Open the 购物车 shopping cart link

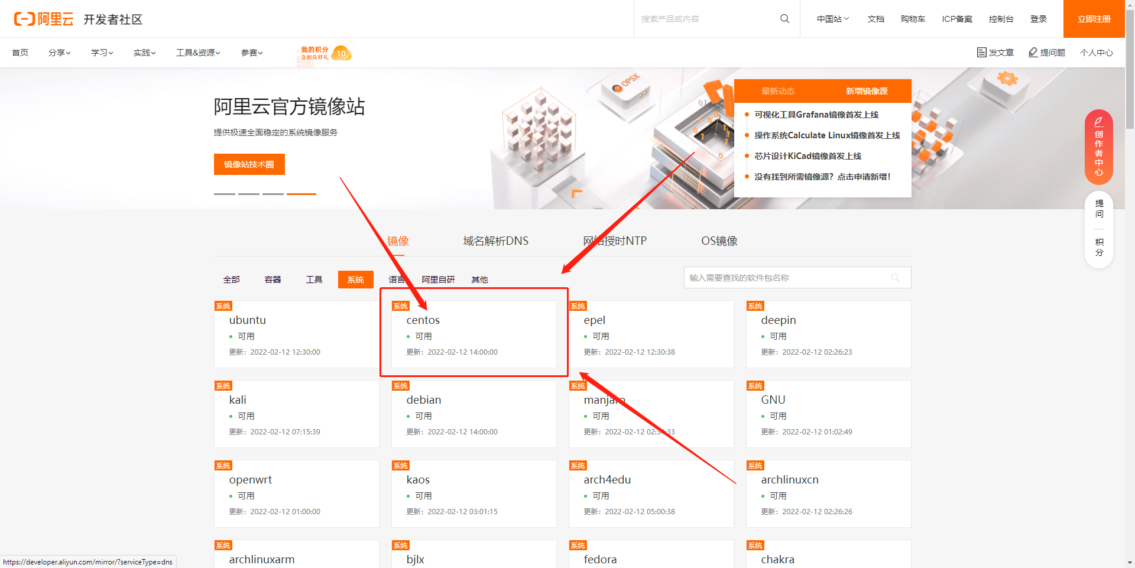[913, 19]
